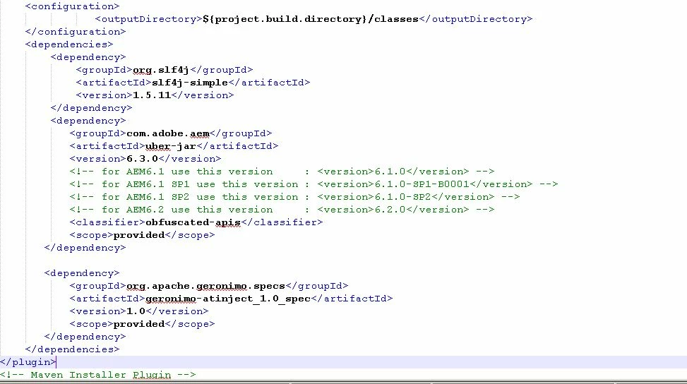Click the groupId value com.adobe.aem

168,133
